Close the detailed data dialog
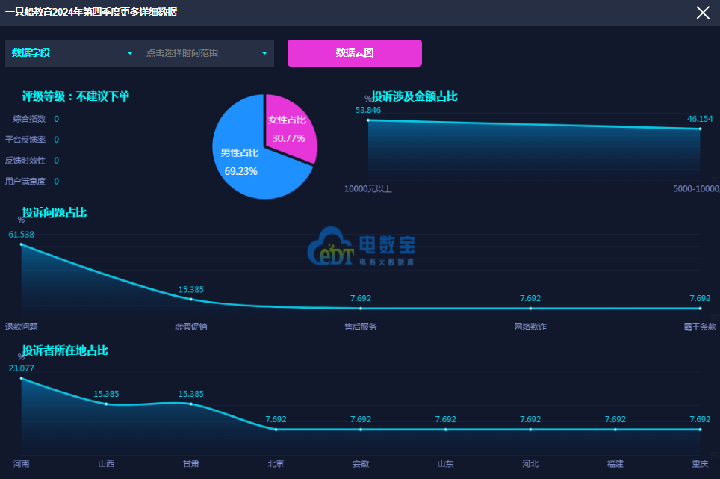This screenshot has width=720, height=479. [703, 13]
